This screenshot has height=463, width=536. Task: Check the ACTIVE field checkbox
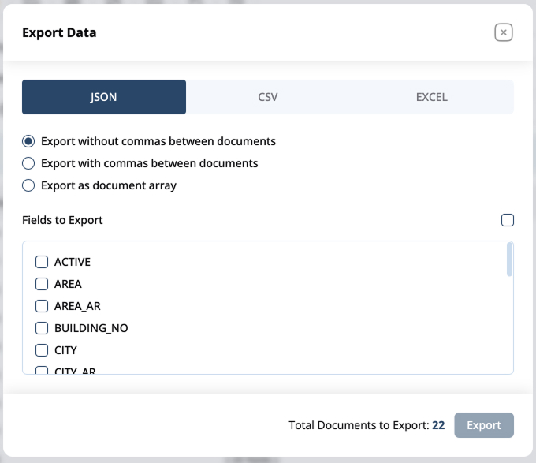42,262
